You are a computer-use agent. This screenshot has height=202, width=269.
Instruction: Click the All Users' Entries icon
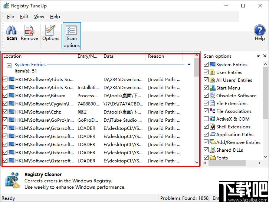click(x=212, y=80)
